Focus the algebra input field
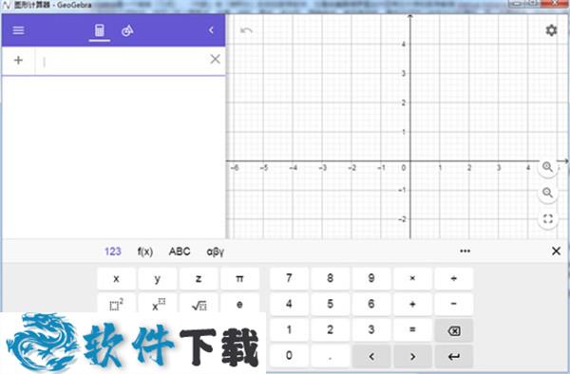570x374 pixels. (123, 61)
